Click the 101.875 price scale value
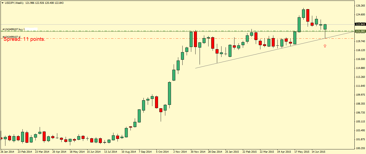366x154 pixels. pos(361,139)
